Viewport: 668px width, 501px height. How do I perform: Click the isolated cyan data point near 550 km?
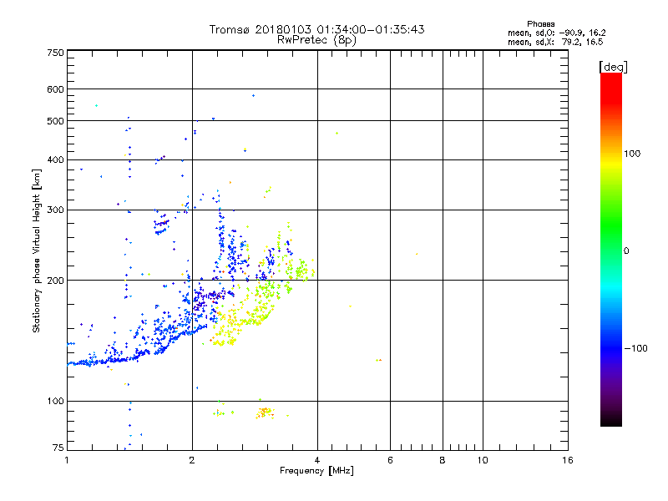point(96,106)
